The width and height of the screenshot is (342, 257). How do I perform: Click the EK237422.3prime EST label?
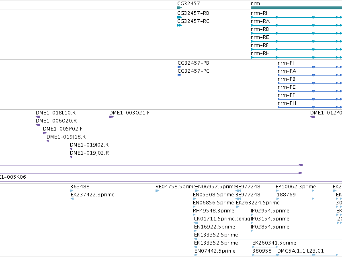(92, 195)
